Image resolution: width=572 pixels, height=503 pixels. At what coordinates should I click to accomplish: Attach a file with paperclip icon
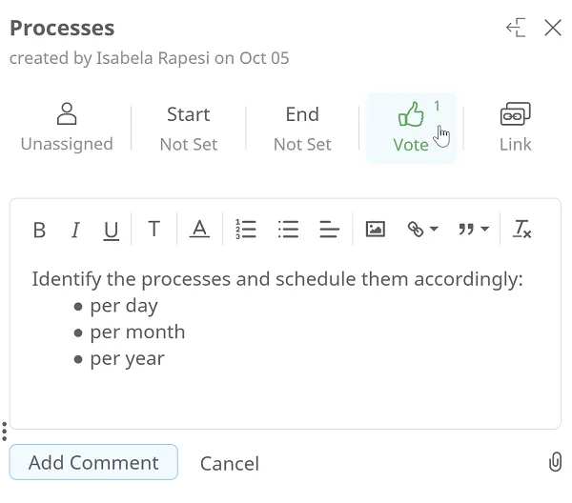point(555,462)
